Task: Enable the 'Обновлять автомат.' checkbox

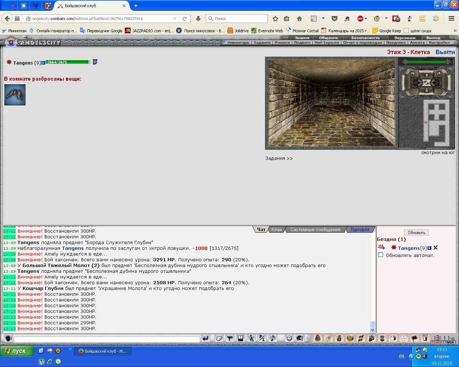Action: click(381, 255)
